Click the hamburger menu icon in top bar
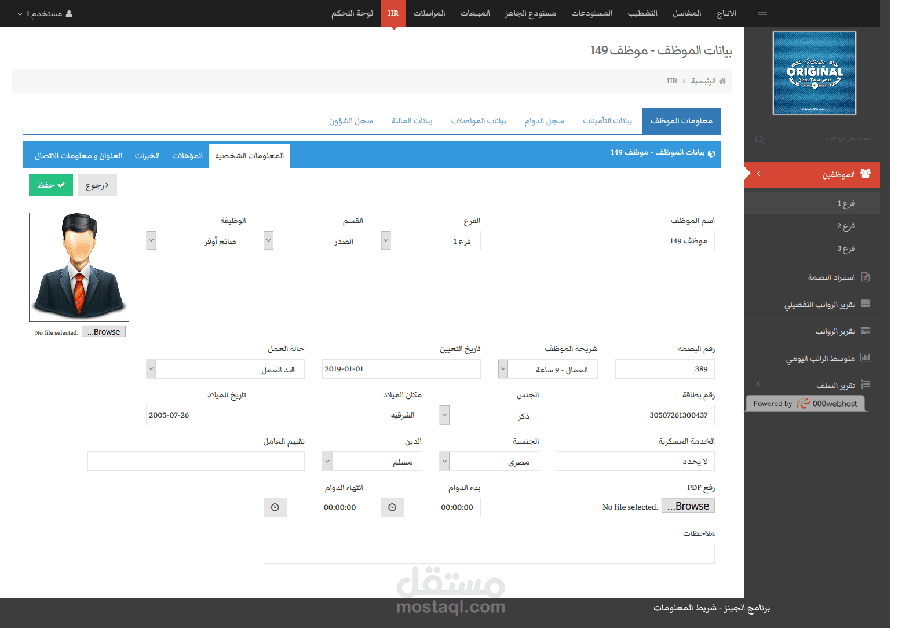The image size is (902, 629). click(762, 13)
